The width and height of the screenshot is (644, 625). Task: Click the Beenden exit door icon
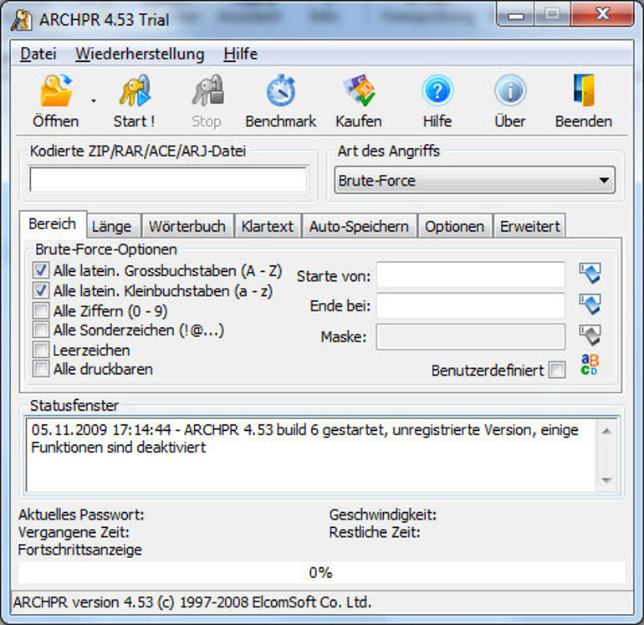(584, 90)
